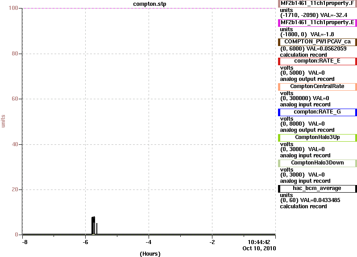This screenshot has height=257, width=357.
Task: Click the 40 y-axis tick label
Action: pyautogui.click(x=15, y=144)
